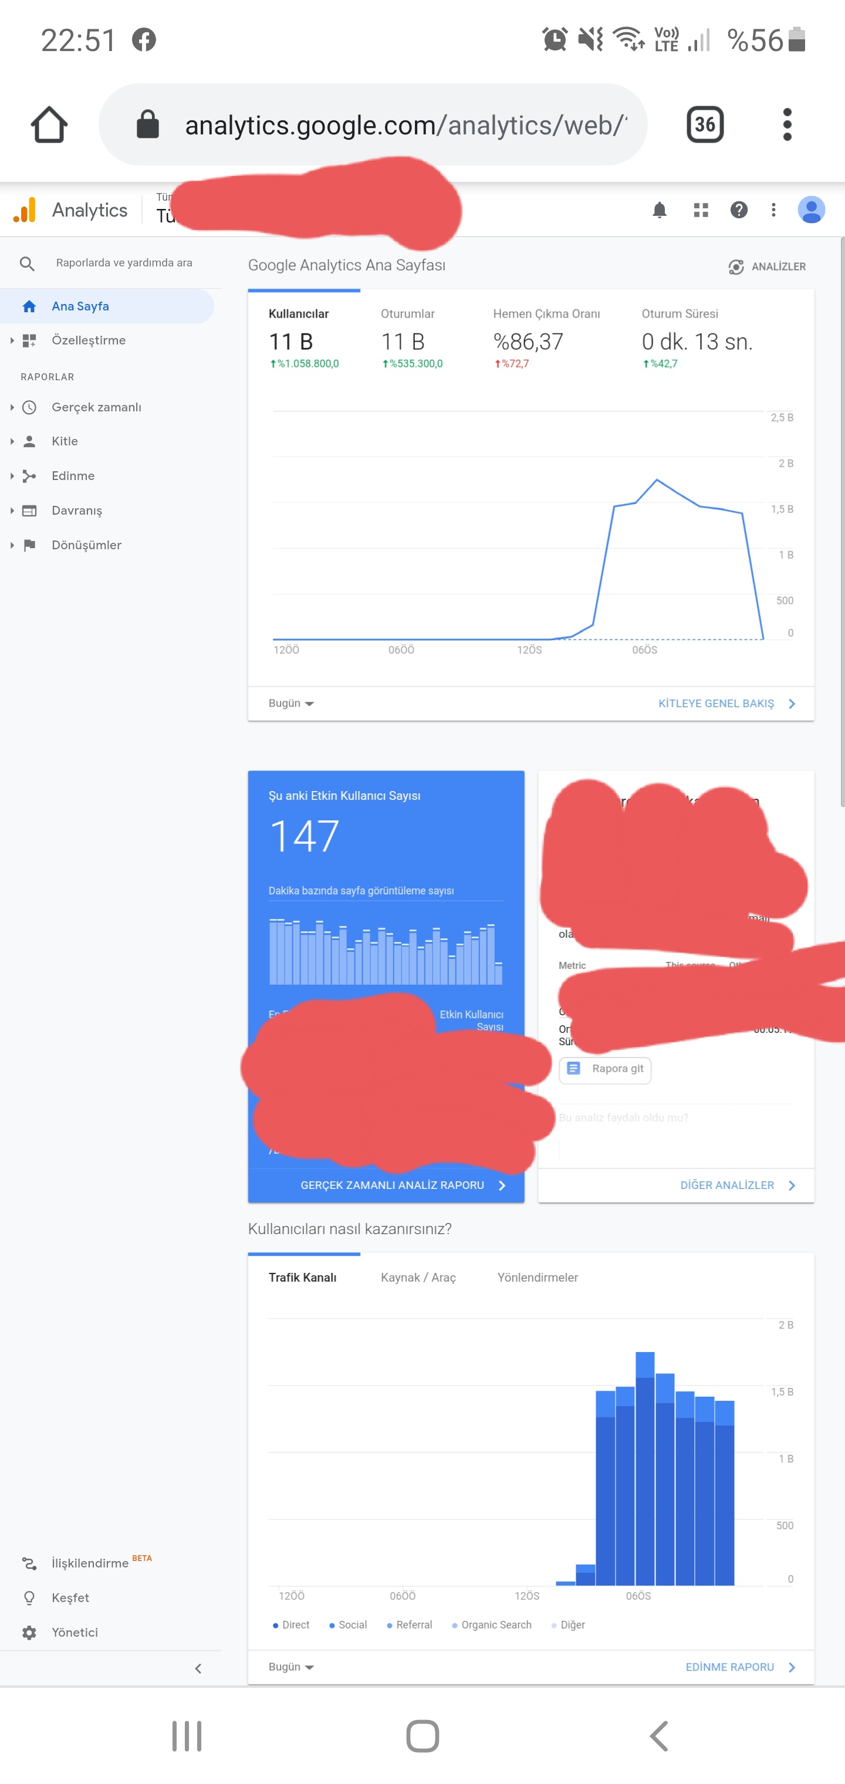This screenshot has width=845, height=1784.
Task: Click the Kitle person icon
Action: click(29, 441)
